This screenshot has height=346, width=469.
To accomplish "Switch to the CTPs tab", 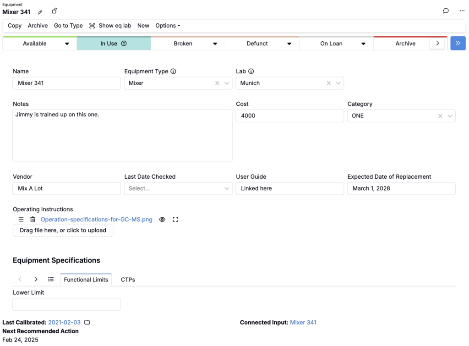I will (128, 280).
